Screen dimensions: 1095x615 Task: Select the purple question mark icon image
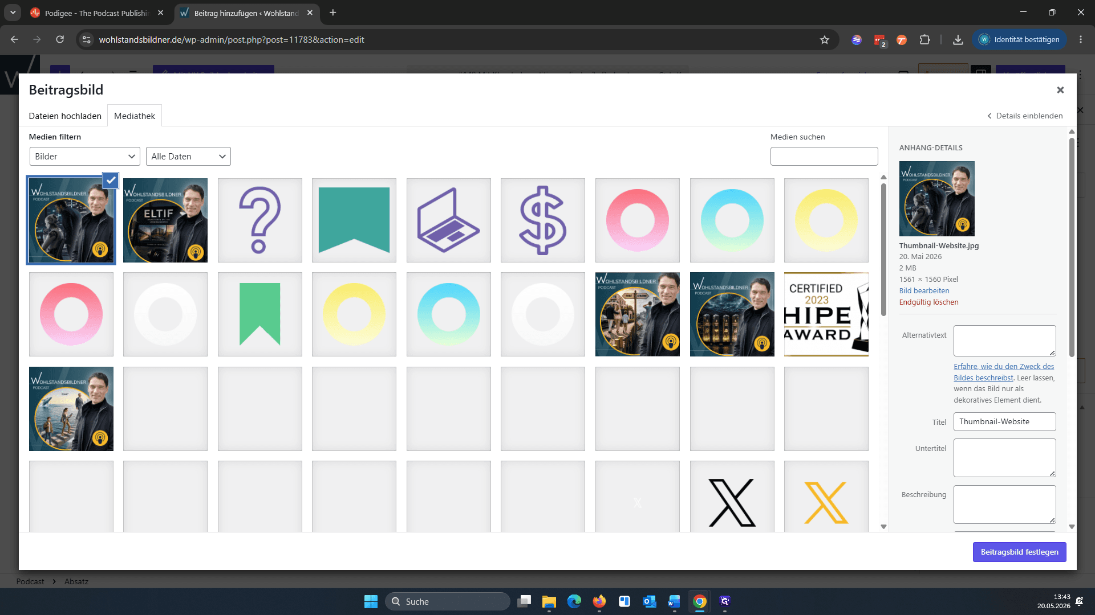[259, 220]
